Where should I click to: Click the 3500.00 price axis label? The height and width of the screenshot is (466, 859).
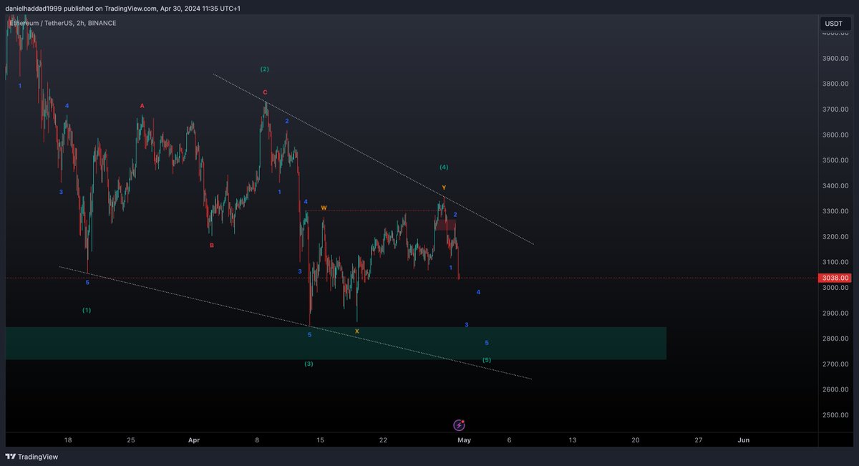(835, 160)
